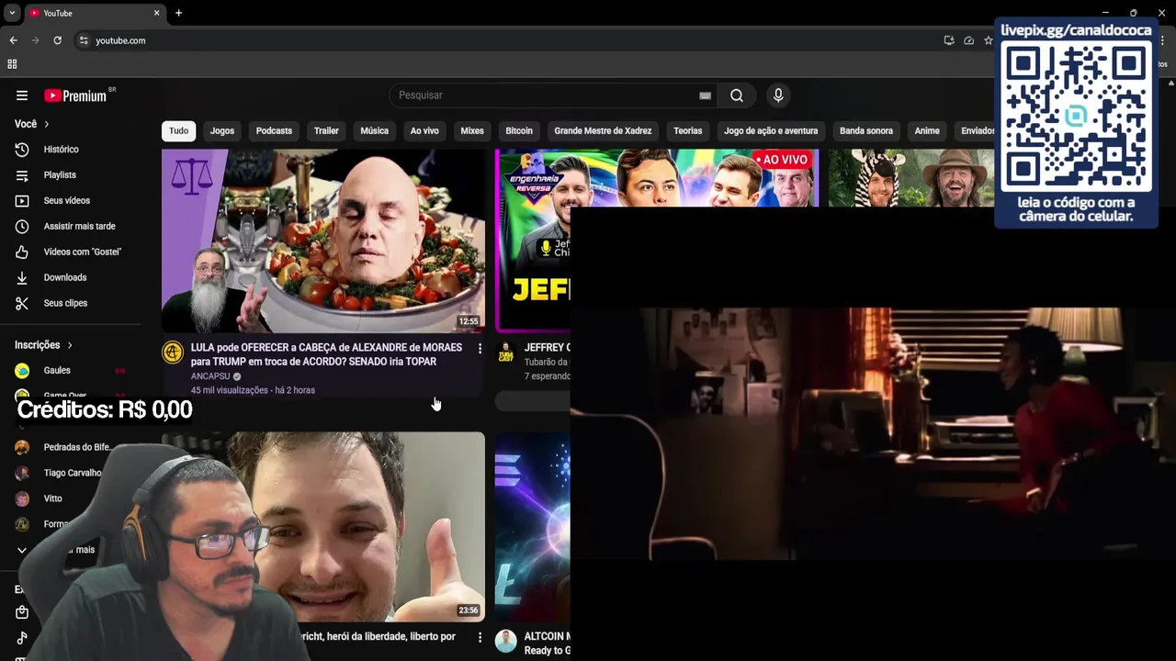Click the install app icon in address bar
Image resolution: width=1176 pixels, height=661 pixels.
(x=949, y=40)
